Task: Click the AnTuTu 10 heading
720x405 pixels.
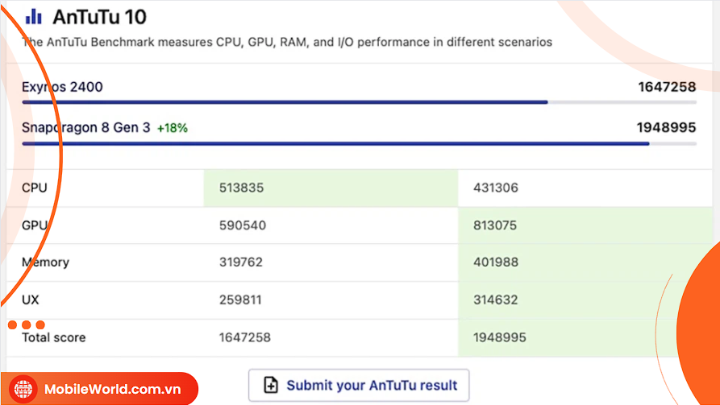Action: click(100, 17)
